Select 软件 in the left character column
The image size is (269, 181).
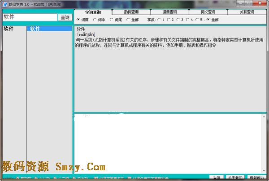click(x=9, y=29)
